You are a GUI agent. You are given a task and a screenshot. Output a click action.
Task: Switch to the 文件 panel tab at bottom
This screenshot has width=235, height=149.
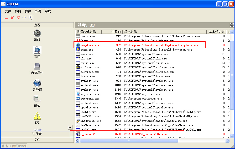[37, 140]
